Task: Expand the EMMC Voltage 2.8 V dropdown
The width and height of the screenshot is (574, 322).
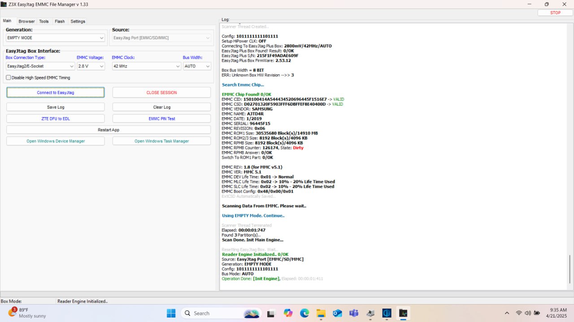Action: click(x=91, y=66)
